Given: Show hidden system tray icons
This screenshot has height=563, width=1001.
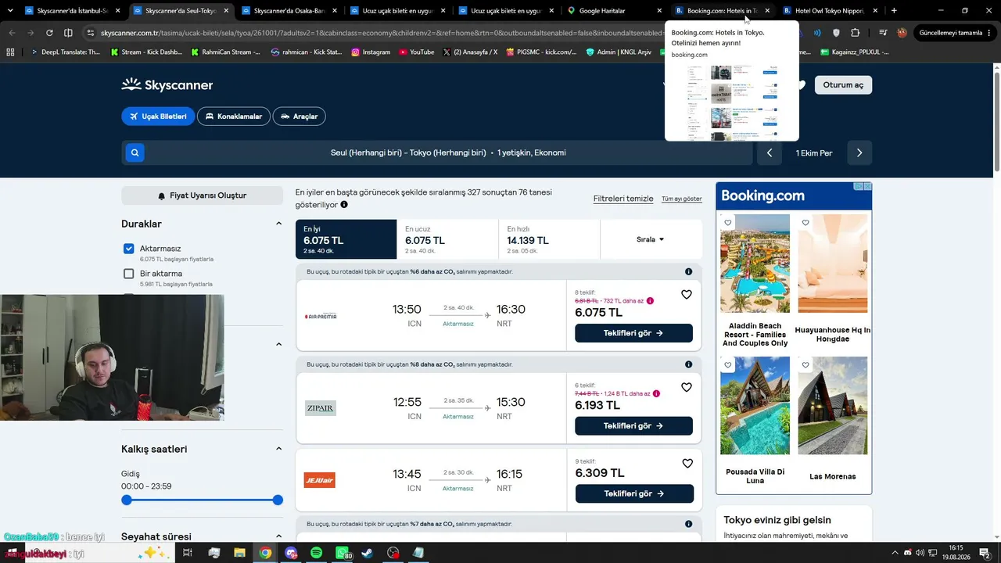Looking at the screenshot, I should tap(895, 553).
